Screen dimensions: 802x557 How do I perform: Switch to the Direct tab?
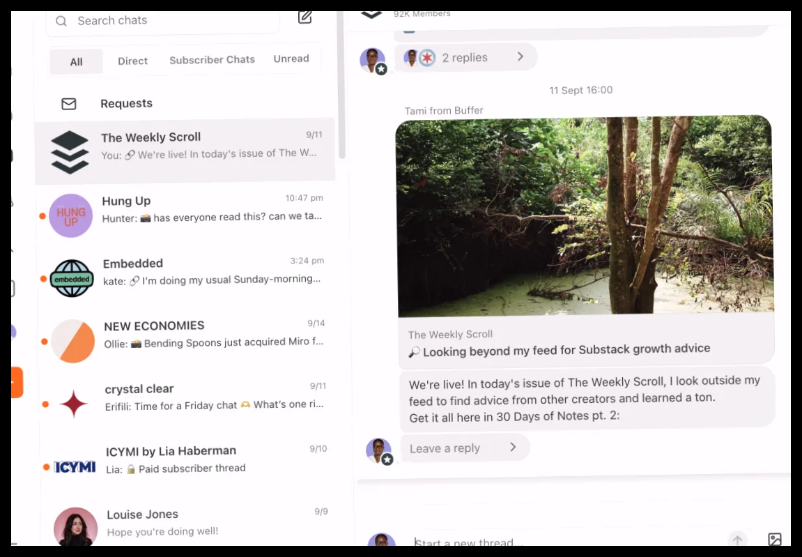point(132,61)
